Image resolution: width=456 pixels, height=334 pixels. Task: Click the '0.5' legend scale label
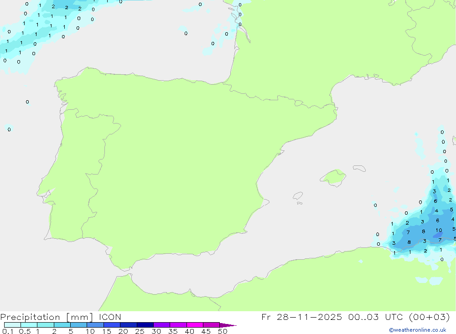(x=25, y=331)
